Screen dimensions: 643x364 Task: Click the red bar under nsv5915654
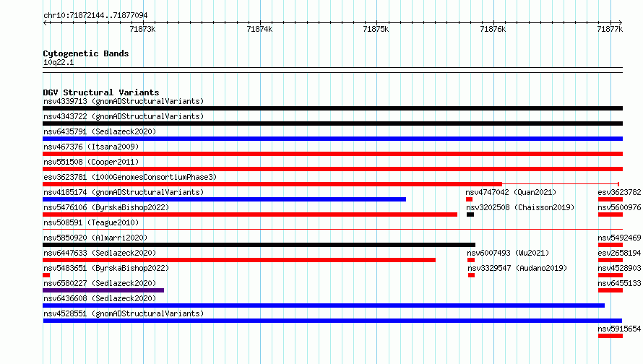pos(610,336)
